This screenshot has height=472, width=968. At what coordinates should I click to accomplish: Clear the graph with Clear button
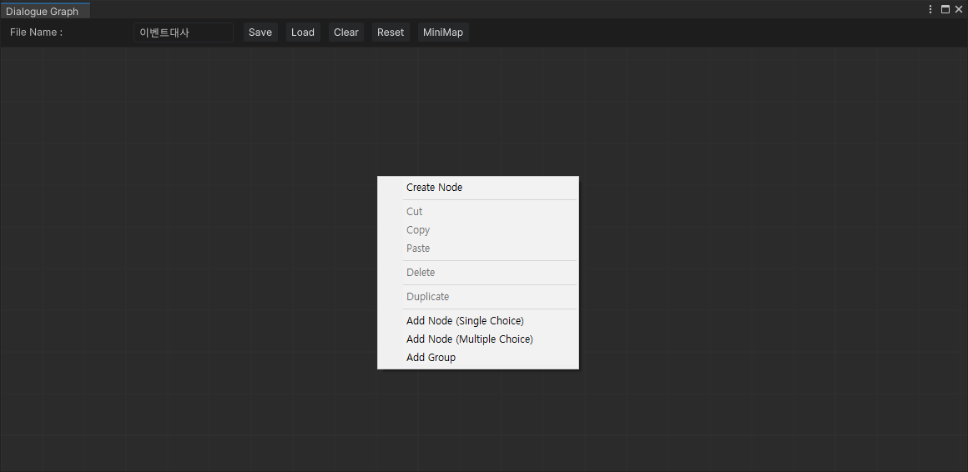pyautogui.click(x=346, y=33)
